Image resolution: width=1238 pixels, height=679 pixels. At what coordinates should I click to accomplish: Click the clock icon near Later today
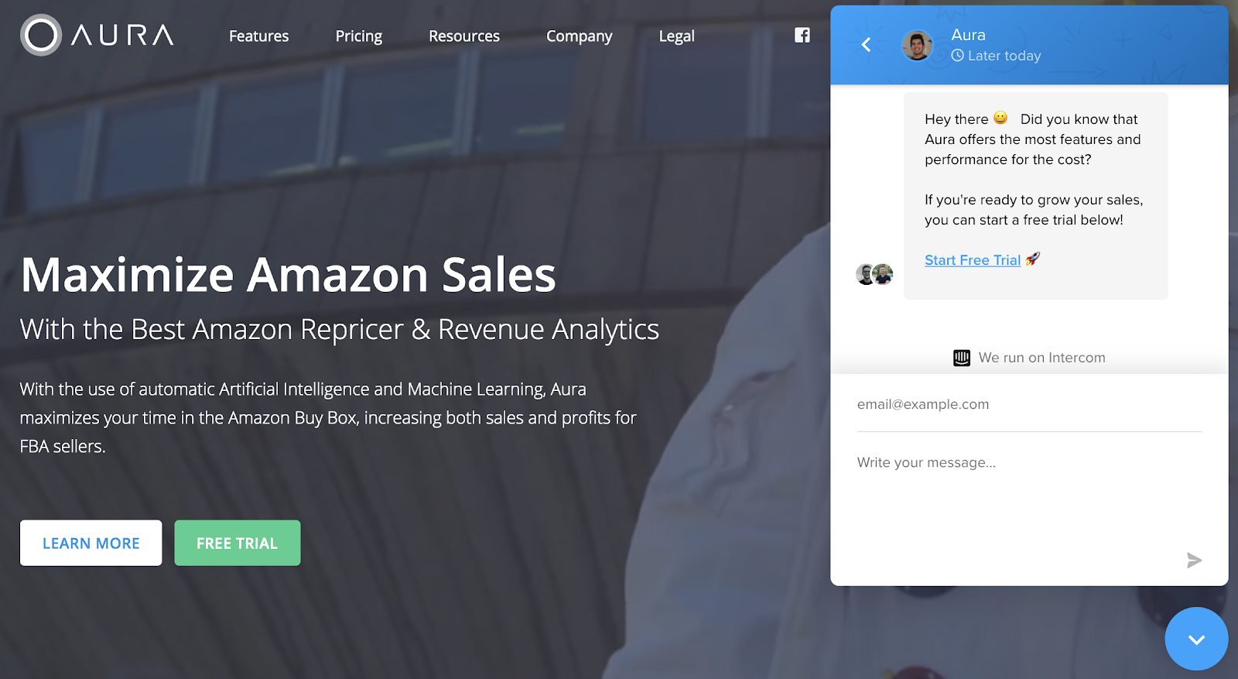click(957, 56)
